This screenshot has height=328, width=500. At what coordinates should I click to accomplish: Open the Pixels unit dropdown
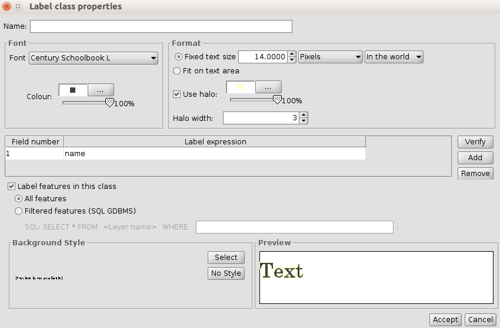point(330,57)
